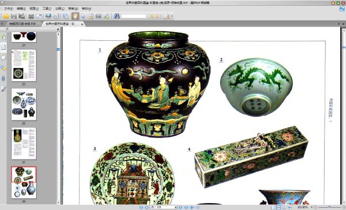Click the binoculars Find icon
346x210 pixels.
coord(116,16)
